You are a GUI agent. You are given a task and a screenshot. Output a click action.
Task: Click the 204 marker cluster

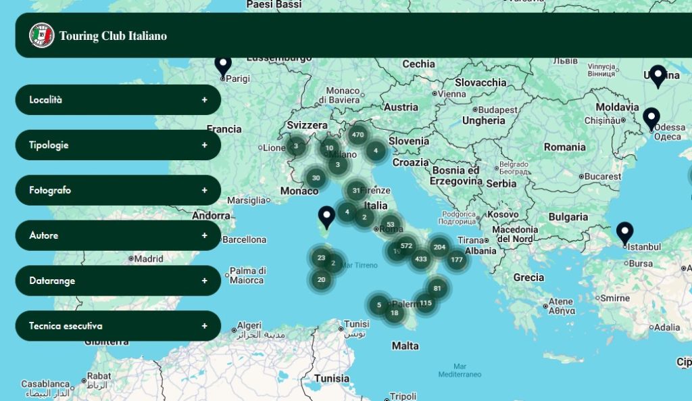tap(439, 247)
